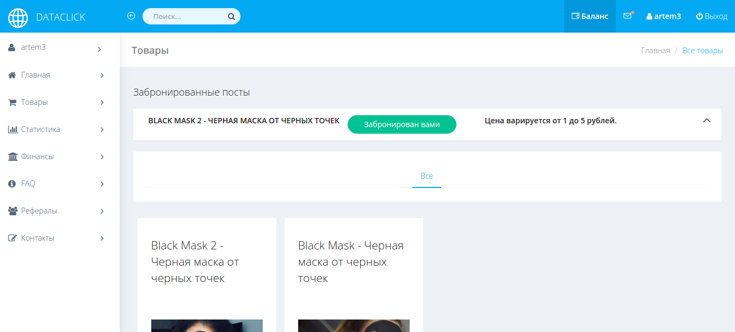Click the cart icon beside Товары

pos(12,102)
